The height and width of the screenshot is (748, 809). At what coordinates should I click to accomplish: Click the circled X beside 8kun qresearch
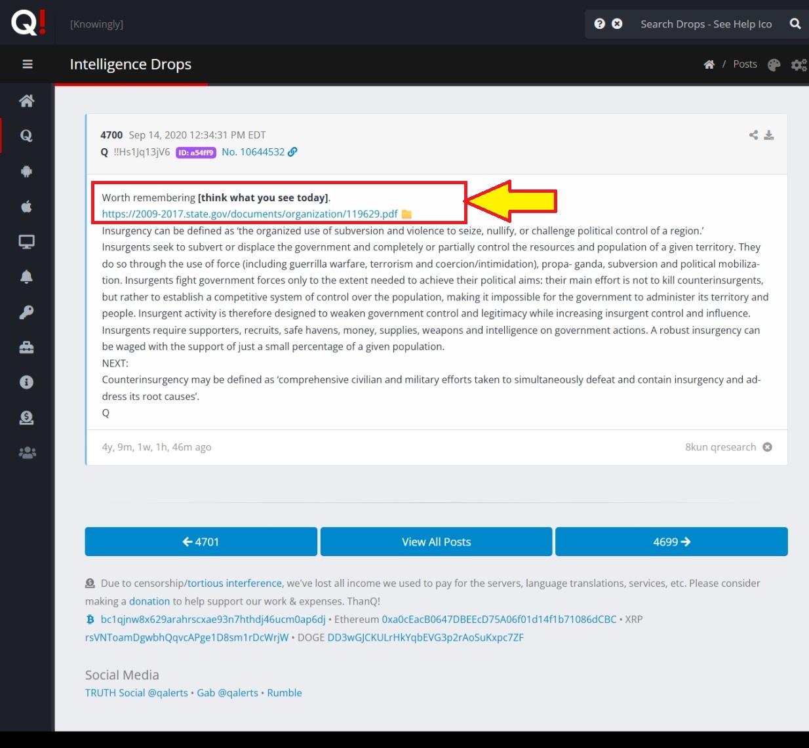(x=767, y=447)
